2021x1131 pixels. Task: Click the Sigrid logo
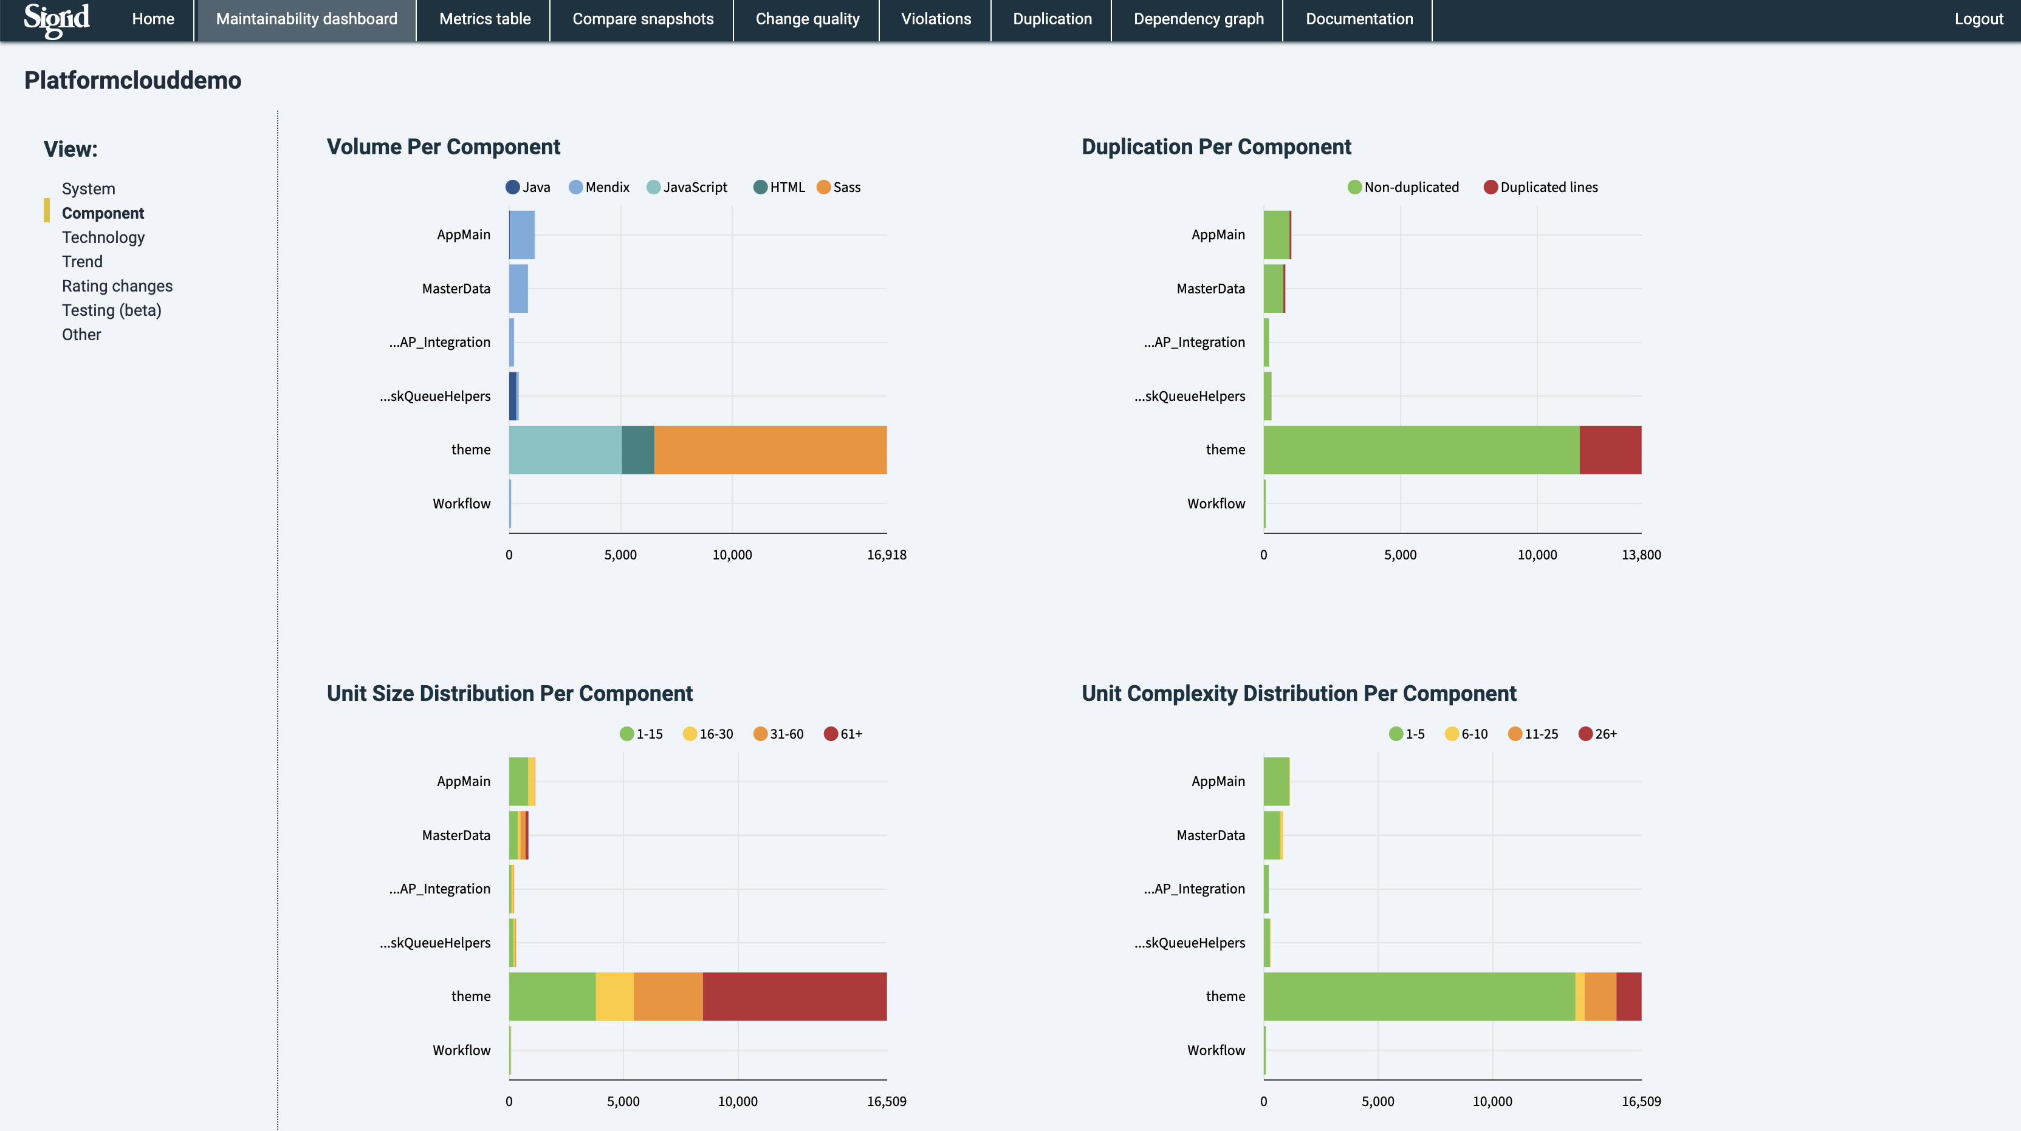click(x=57, y=19)
